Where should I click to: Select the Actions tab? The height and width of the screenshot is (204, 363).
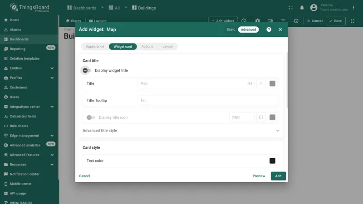(147, 47)
